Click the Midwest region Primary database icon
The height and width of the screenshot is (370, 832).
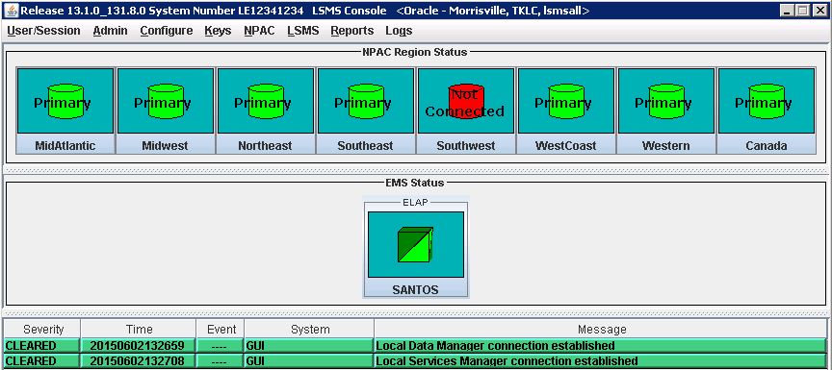(x=166, y=101)
